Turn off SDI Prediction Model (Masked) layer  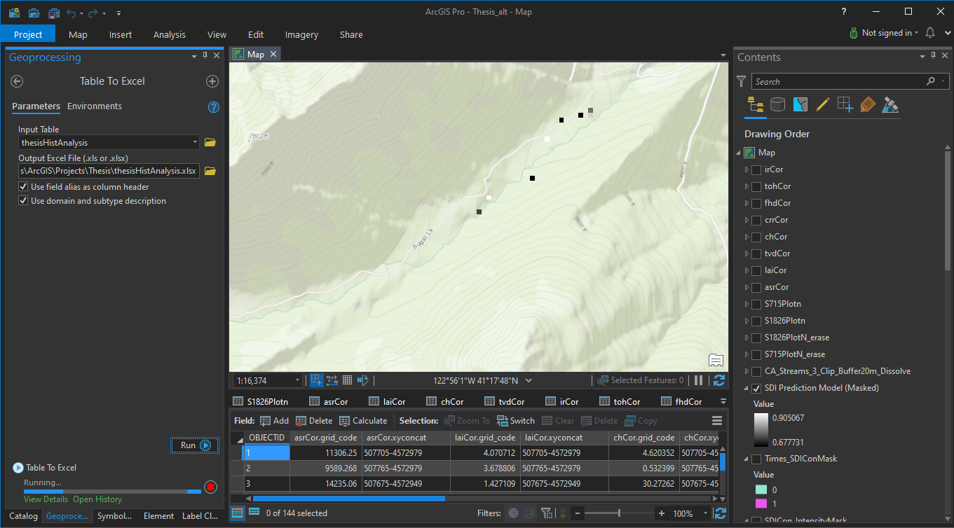[x=756, y=388]
